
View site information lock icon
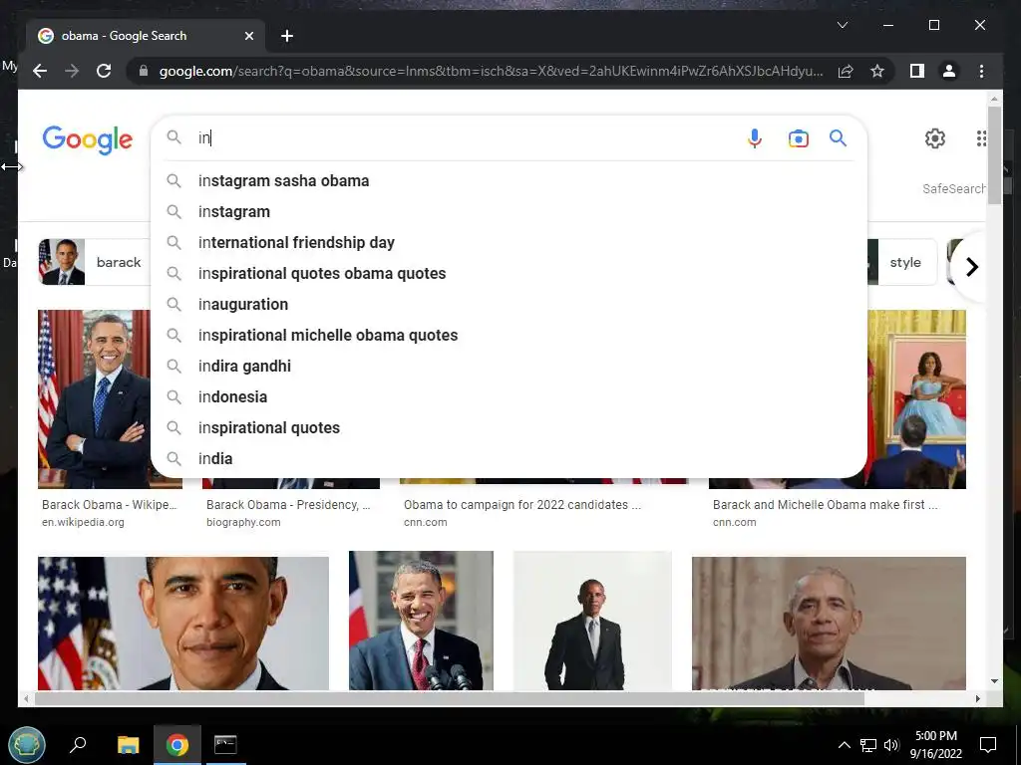[x=144, y=71]
